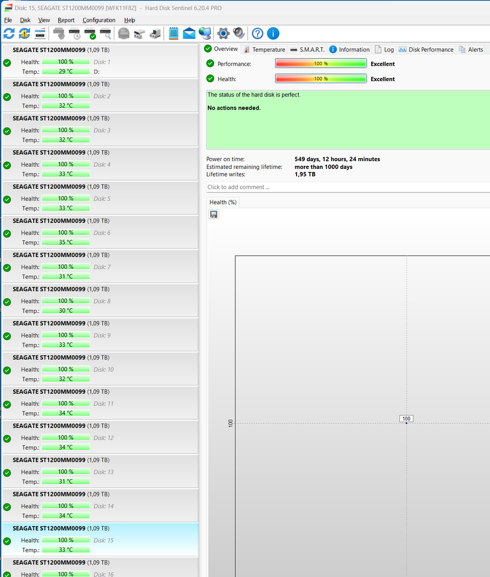Select Disk 12 in the disk list
The height and width of the screenshot is (577, 490).
point(100,438)
